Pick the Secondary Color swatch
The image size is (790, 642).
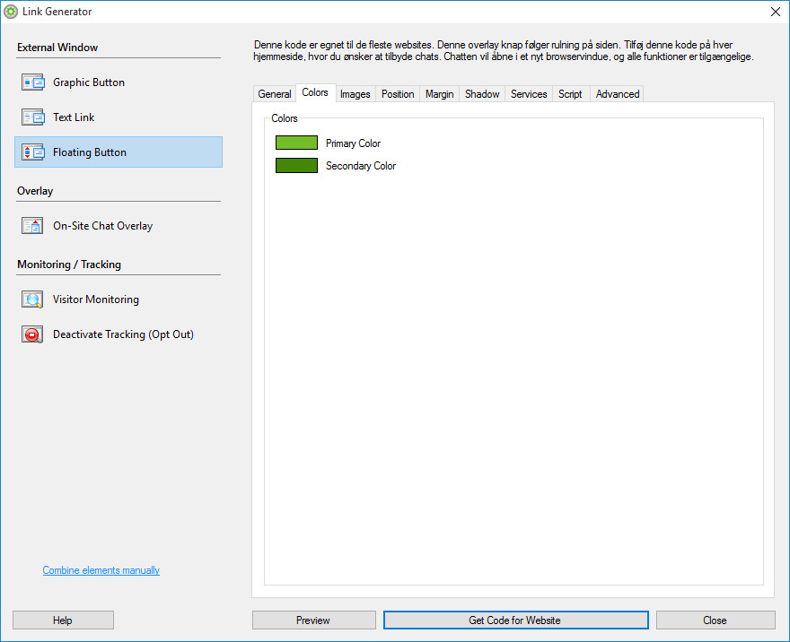[297, 166]
